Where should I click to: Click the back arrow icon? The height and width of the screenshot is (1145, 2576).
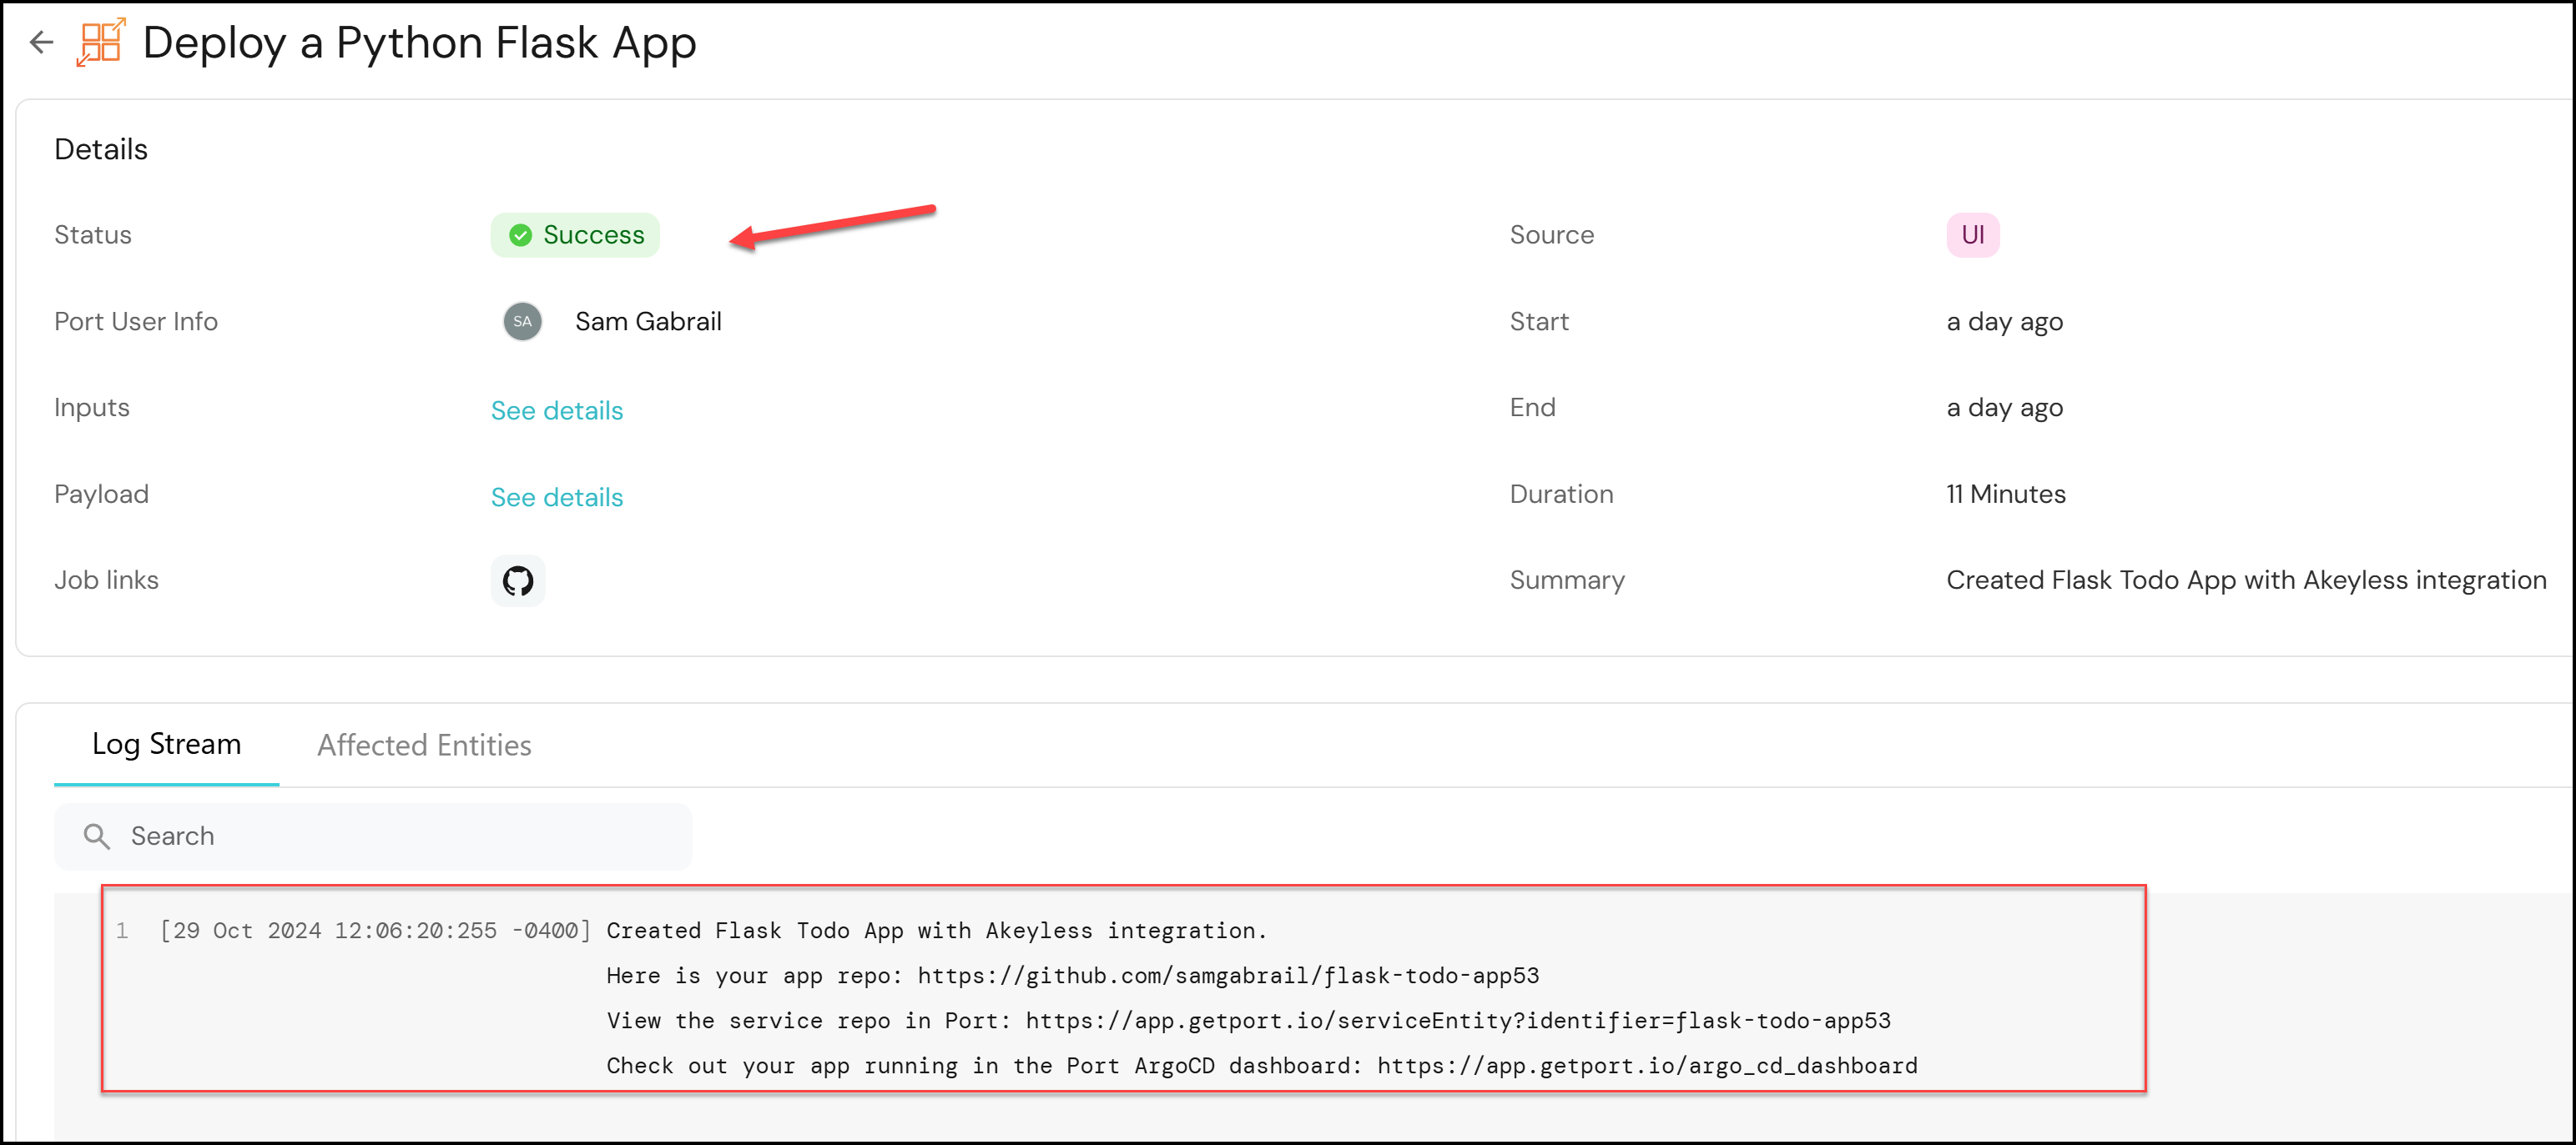point(41,42)
